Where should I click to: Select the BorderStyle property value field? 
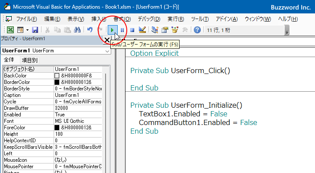pyautogui.click(x=78, y=89)
